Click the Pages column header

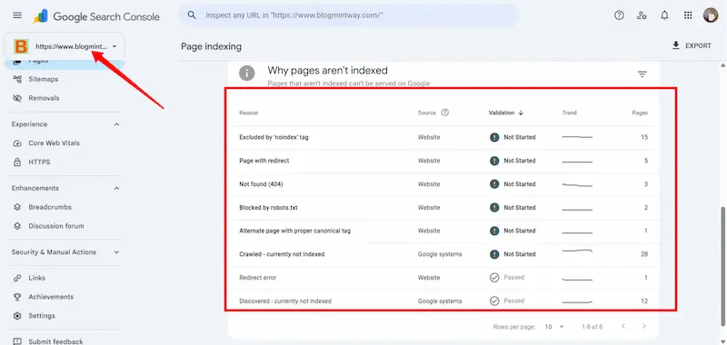tap(640, 113)
